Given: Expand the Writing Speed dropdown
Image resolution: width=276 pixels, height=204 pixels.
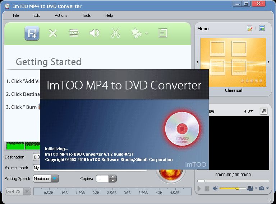Looking at the screenshot, I should pyautogui.click(x=55, y=179).
